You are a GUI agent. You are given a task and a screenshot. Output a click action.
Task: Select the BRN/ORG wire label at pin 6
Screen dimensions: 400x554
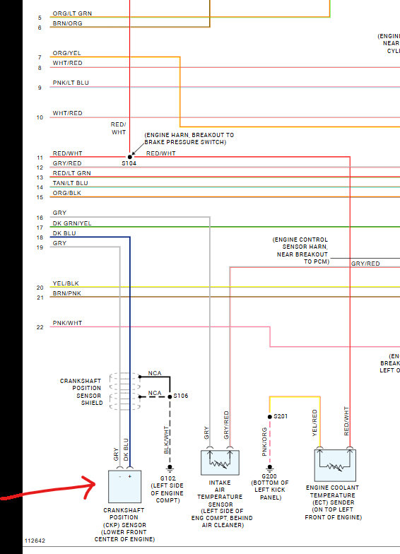click(68, 23)
